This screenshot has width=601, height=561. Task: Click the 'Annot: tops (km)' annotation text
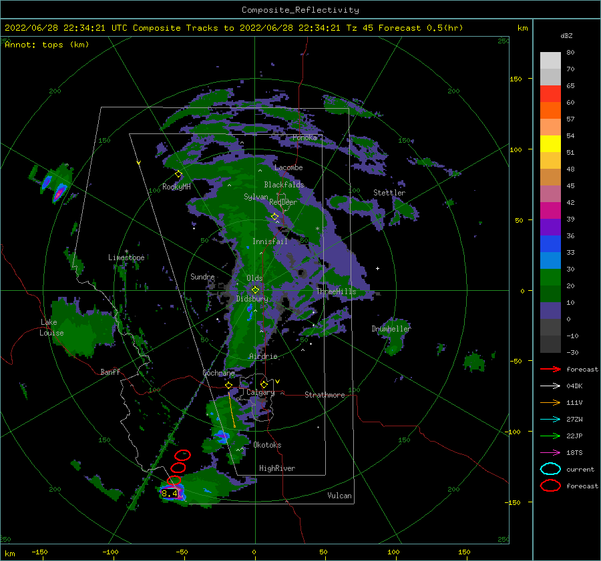click(x=47, y=45)
